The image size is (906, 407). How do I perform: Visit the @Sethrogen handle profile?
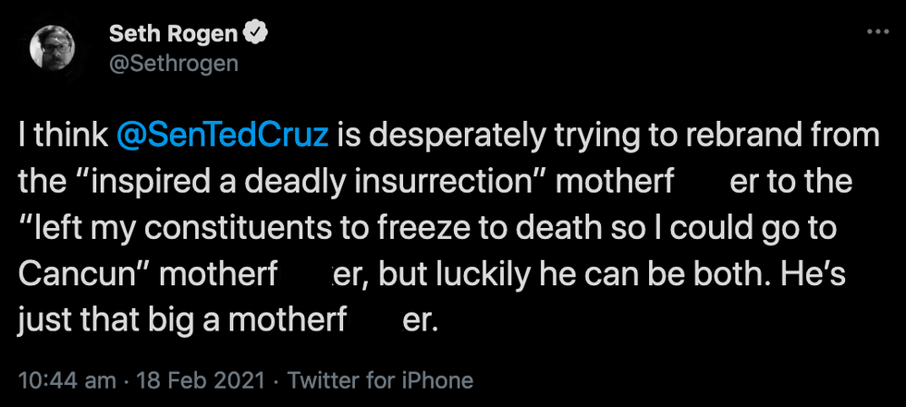[x=174, y=63]
